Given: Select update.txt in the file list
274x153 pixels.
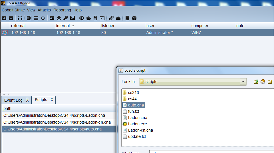Looking at the screenshot, I should (134, 136).
